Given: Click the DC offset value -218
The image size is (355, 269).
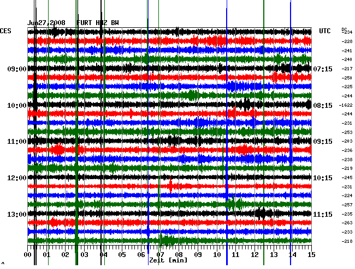Looking at the screenshot, I should click(x=347, y=241).
